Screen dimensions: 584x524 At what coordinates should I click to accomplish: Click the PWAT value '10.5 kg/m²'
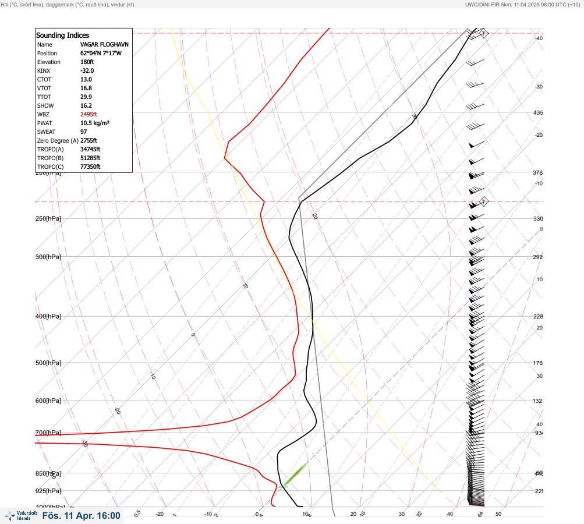[95, 123]
